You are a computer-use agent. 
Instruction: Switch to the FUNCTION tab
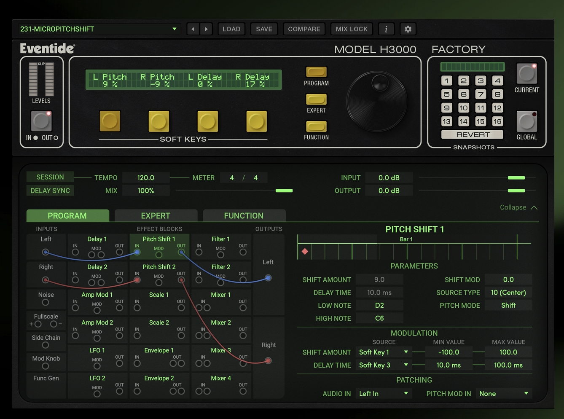coord(244,215)
